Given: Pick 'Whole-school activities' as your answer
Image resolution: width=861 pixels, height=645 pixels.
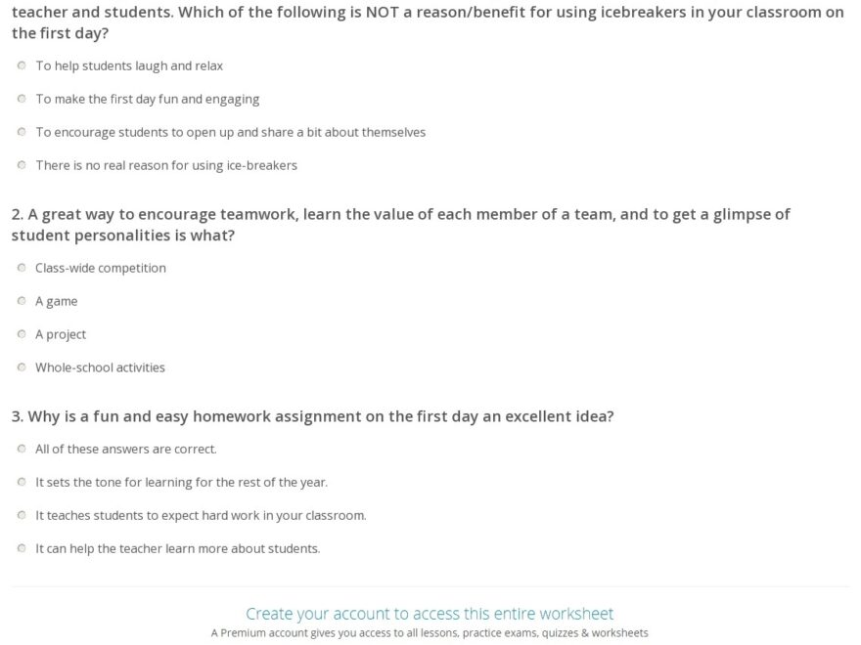Looking at the screenshot, I should (21, 366).
